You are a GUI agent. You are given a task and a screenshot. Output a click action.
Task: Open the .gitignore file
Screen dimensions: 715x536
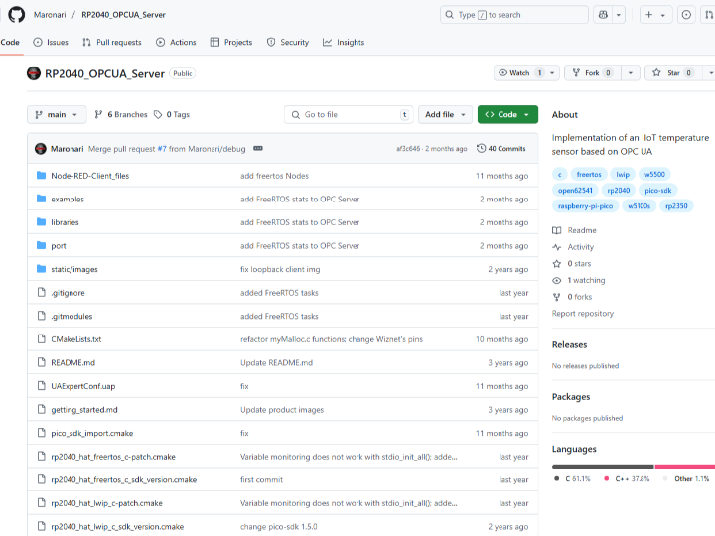(x=68, y=293)
